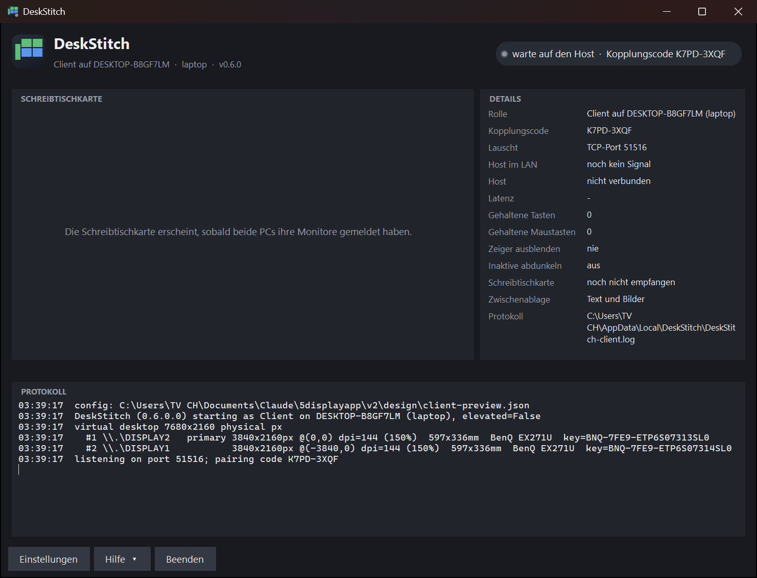Click the 'Host' label above Latenz
Image resolution: width=757 pixels, height=578 pixels.
click(497, 181)
